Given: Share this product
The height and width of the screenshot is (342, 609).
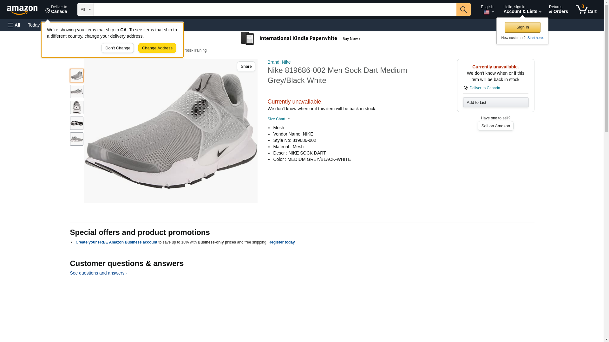Looking at the screenshot, I should pyautogui.click(x=246, y=66).
